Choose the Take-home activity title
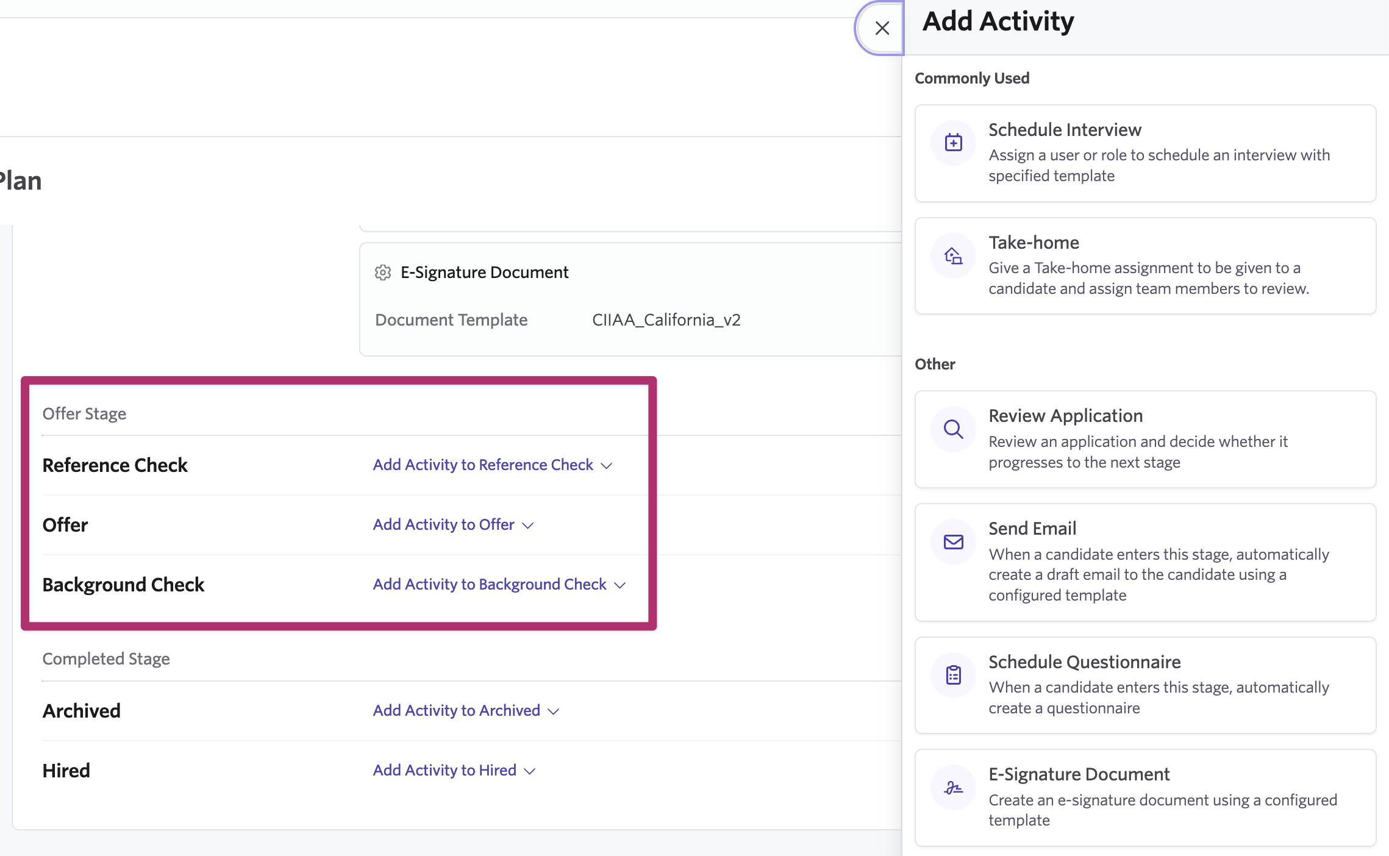The image size is (1389, 856). click(x=1034, y=243)
